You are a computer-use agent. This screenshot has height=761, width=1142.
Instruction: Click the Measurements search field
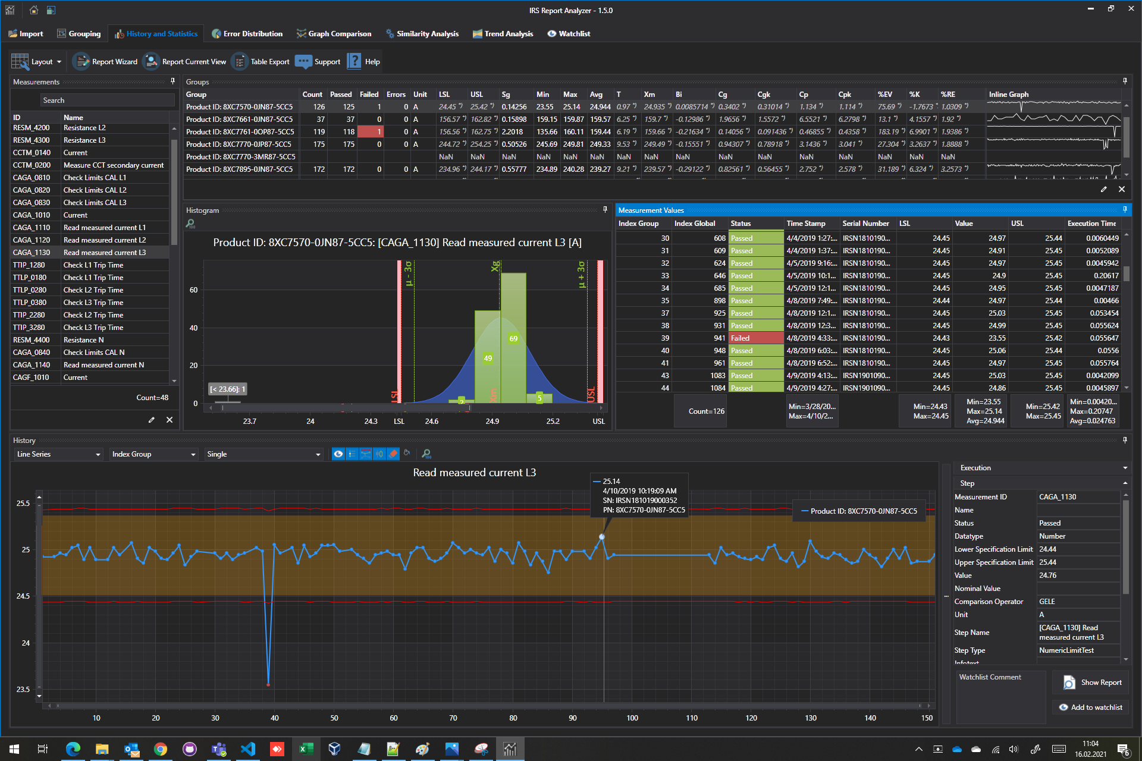(x=107, y=100)
